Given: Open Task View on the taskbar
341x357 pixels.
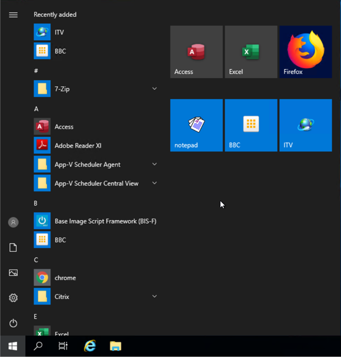Looking at the screenshot, I should pos(63,346).
